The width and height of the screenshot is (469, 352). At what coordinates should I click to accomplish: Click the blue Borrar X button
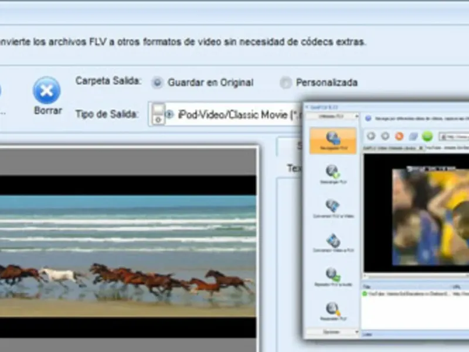(x=47, y=90)
